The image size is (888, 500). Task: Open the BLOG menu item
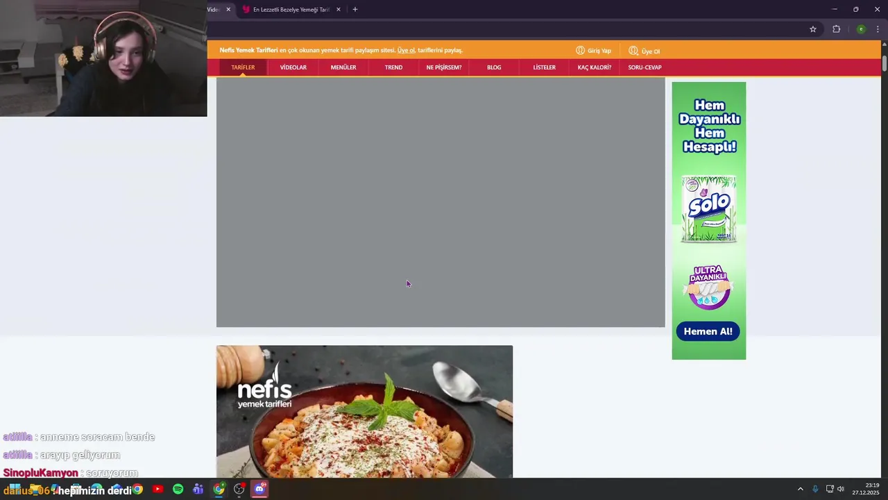[494, 67]
